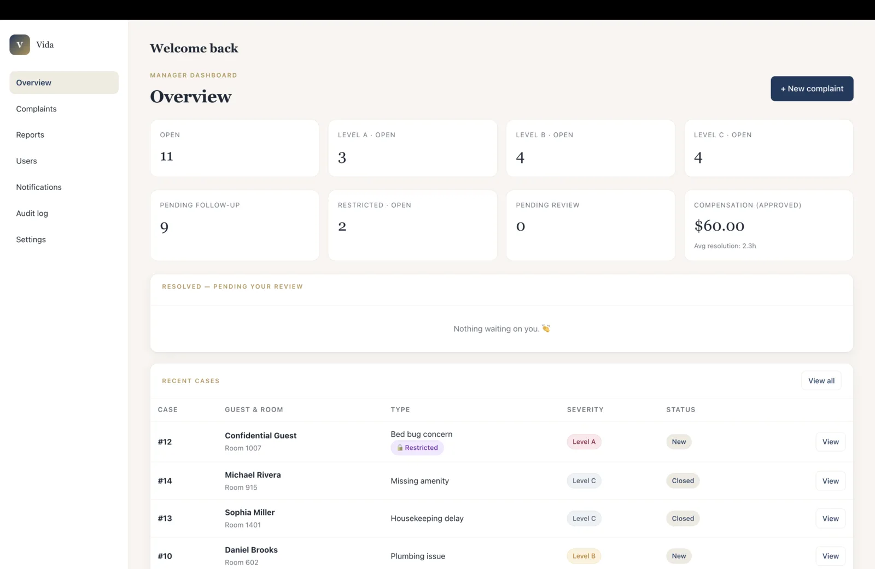Click the Vida logo icon
This screenshot has height=569, width=875.
tap(20, 45)
